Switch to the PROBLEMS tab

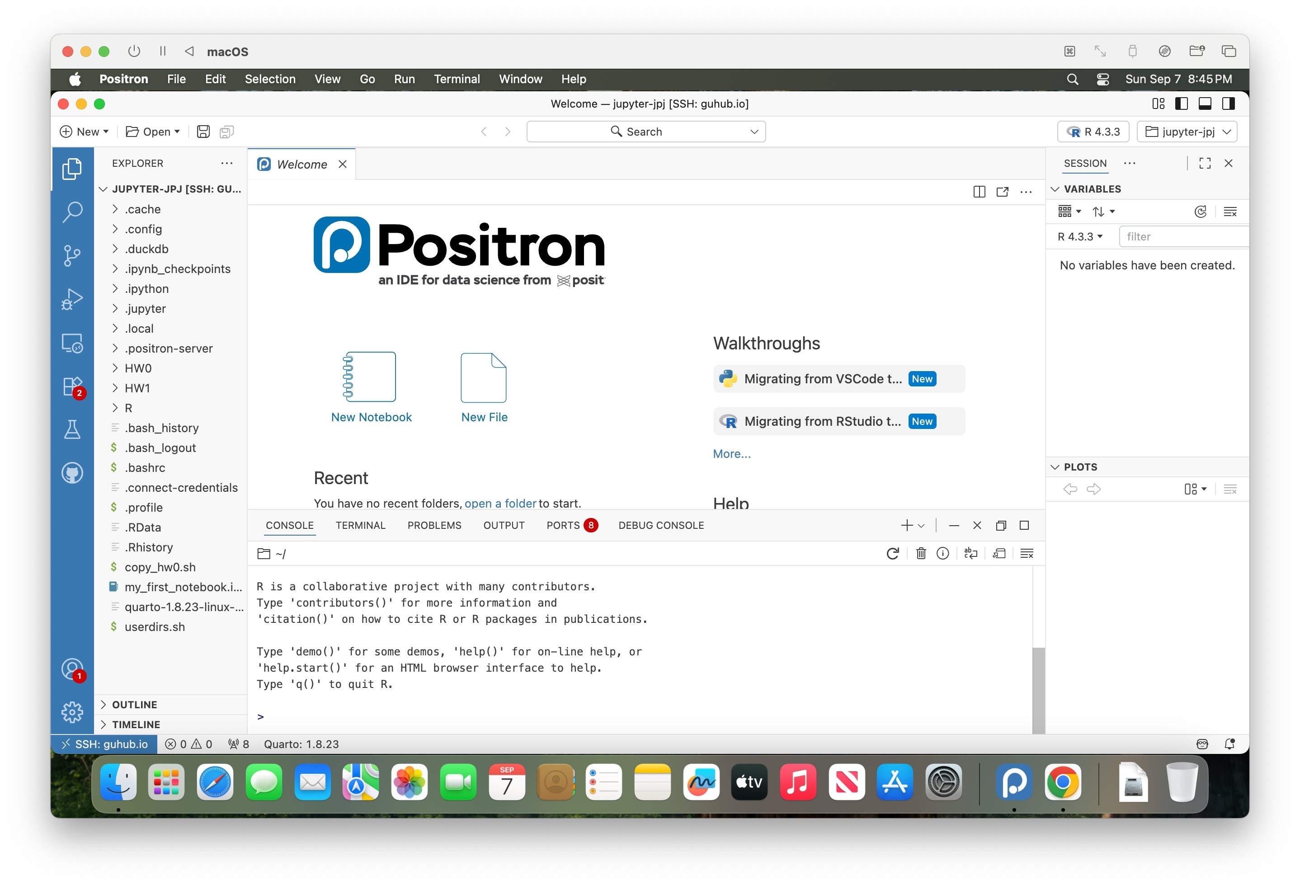434,525
